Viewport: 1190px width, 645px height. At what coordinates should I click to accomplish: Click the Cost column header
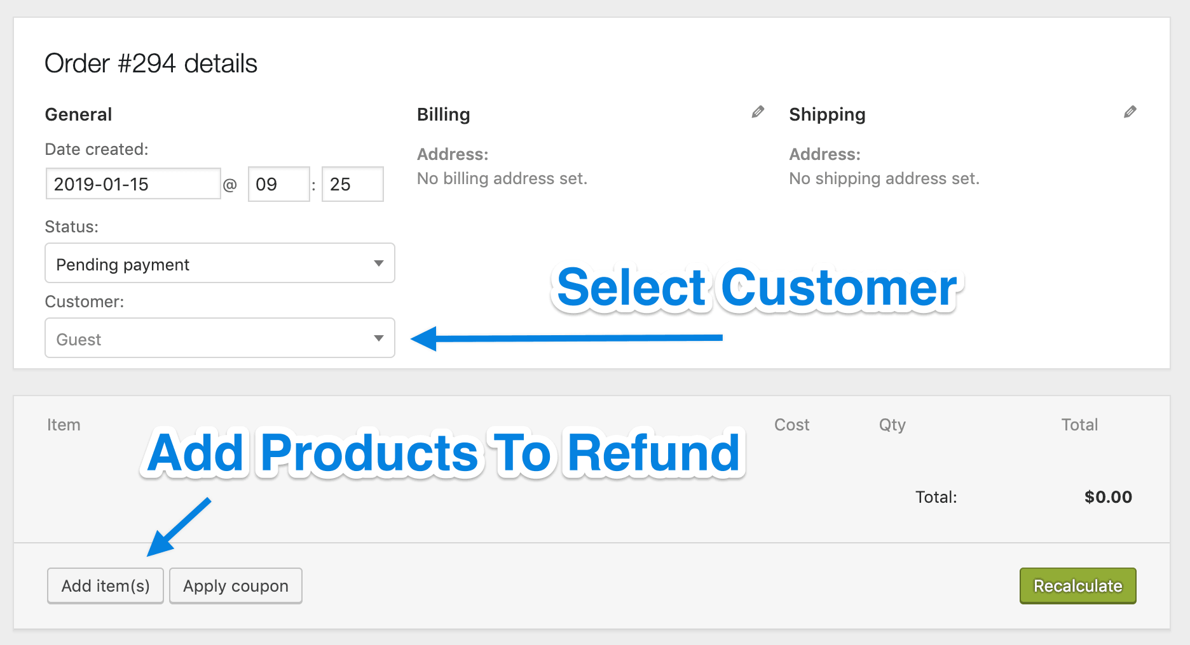[x=791, y=425]
